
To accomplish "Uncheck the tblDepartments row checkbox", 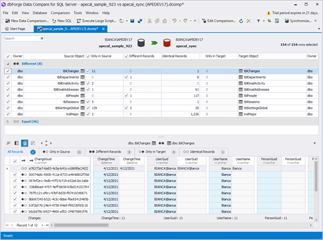I will tap(8, 77).
